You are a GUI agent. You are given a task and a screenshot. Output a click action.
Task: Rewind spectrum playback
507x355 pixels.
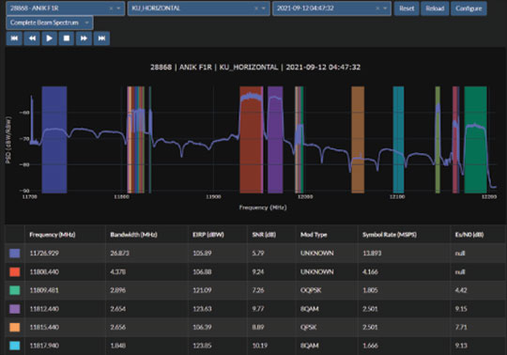(32, 39)
